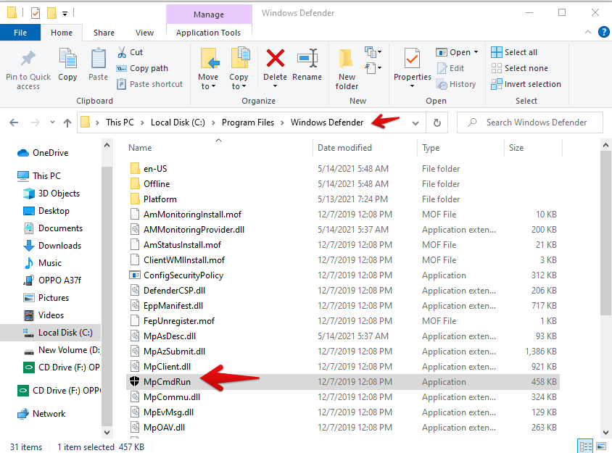Click Invert selection in ribbon
This screenshot has height=453, width=612.
(526, 84)
